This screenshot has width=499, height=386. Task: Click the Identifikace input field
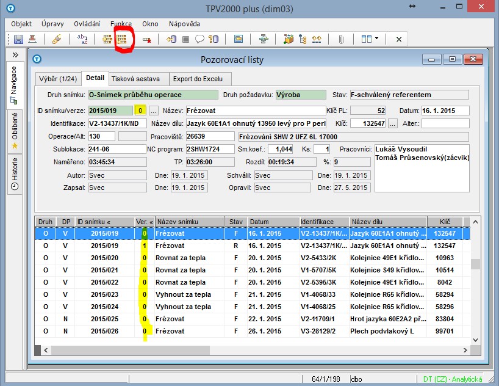[x=118, y=123]
